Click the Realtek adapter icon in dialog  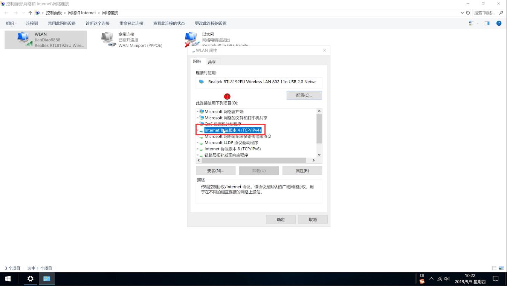coord(201,82)
